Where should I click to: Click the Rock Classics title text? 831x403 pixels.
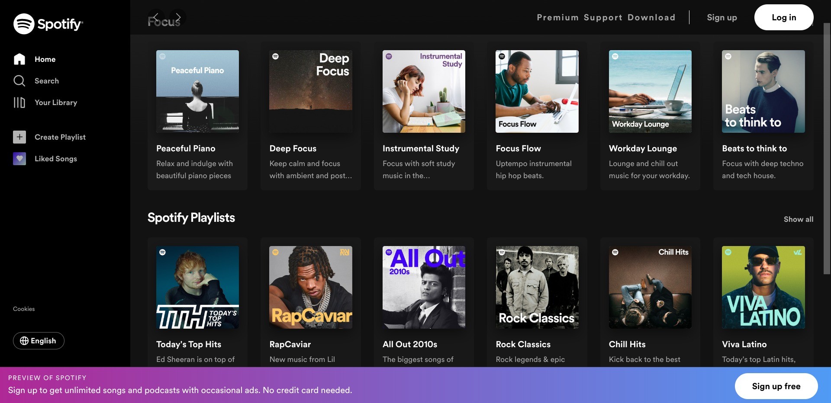tap(523, 344)
